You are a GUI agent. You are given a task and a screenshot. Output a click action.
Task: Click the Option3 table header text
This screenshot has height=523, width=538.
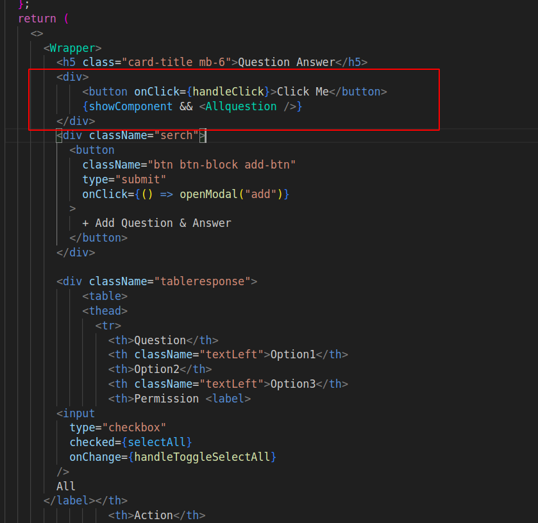[293, 384]
